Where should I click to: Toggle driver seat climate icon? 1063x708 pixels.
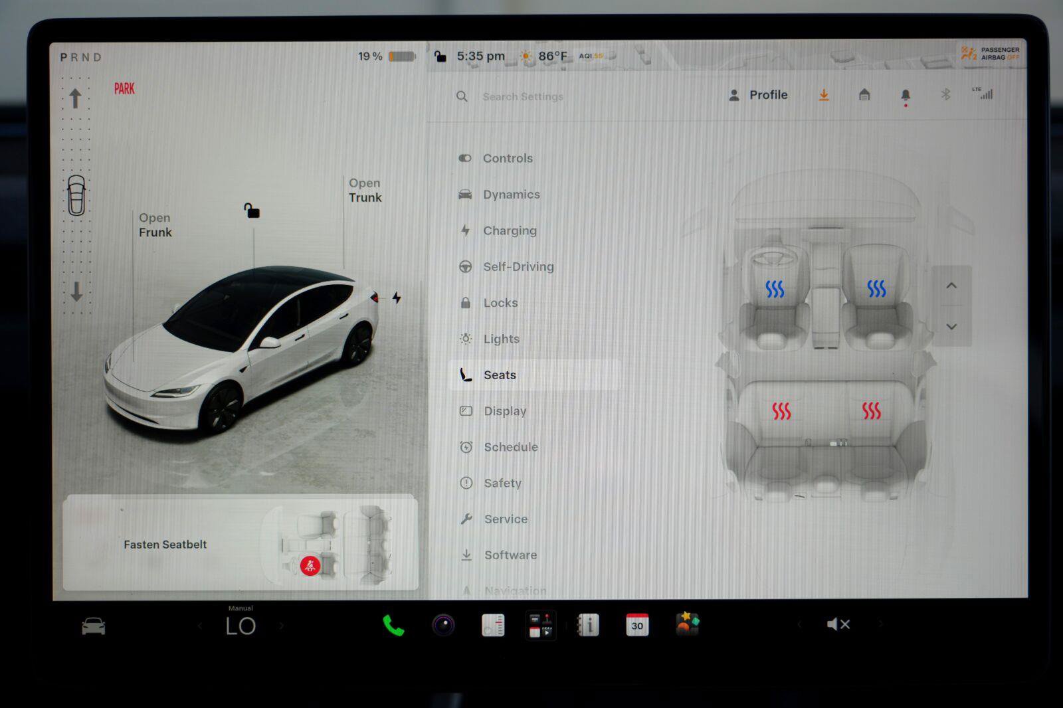click(x=775, y=289)
